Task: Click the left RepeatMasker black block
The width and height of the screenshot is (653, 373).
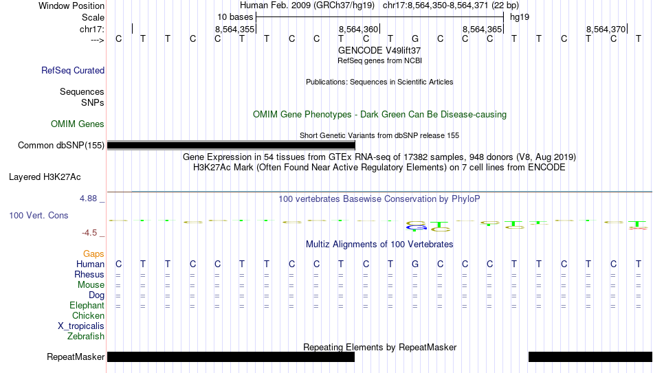Action: point(231,357)
